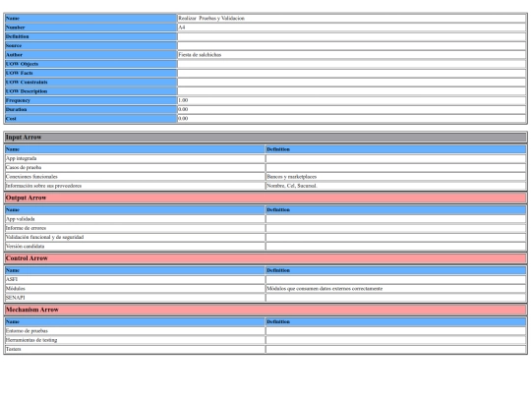Click the 'Author' row label
This screenshot has height=398, width=531.
[x=90, y=55]
